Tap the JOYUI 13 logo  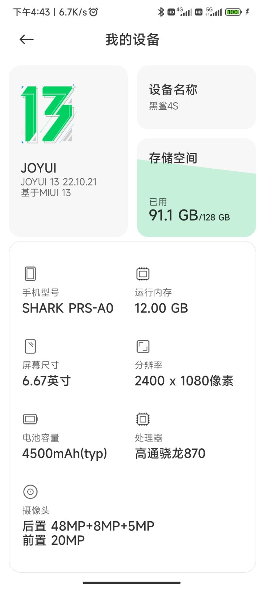[x=48, y=114]
